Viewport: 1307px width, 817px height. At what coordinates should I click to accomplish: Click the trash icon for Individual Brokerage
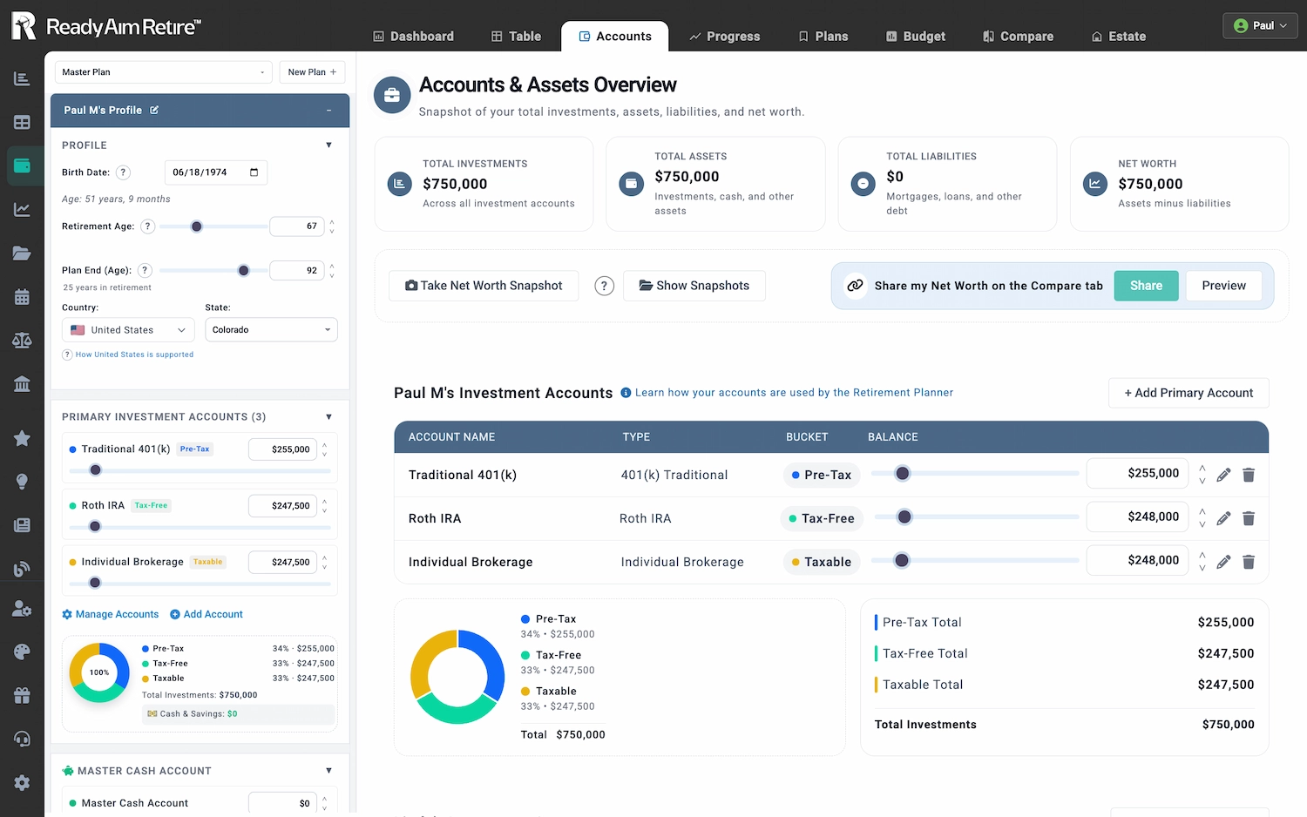(x=1248, y=562)
